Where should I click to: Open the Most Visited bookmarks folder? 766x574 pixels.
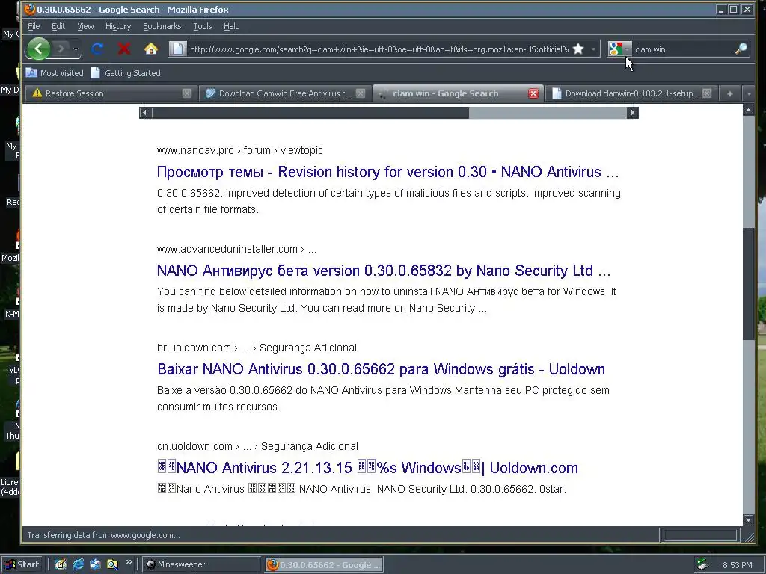click(54, 73)
